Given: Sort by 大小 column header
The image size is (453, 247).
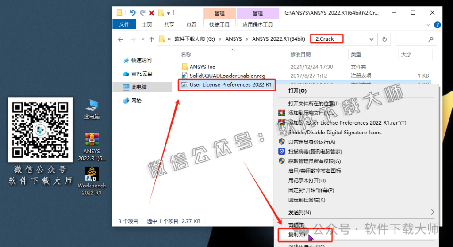Looking at the screenshot, I should pyautogui.click(x=406, y=54).
